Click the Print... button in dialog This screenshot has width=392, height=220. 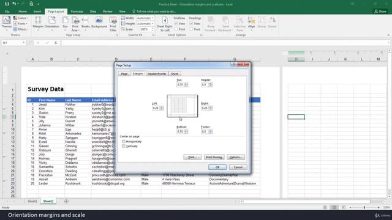pyautogui.click(x=192, y=157)
